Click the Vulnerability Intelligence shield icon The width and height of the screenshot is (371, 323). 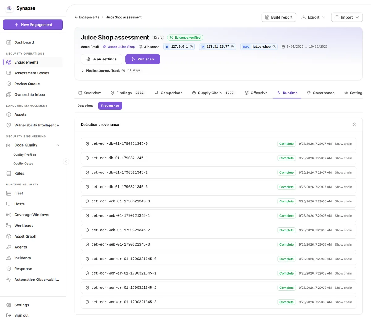(9, 125)
